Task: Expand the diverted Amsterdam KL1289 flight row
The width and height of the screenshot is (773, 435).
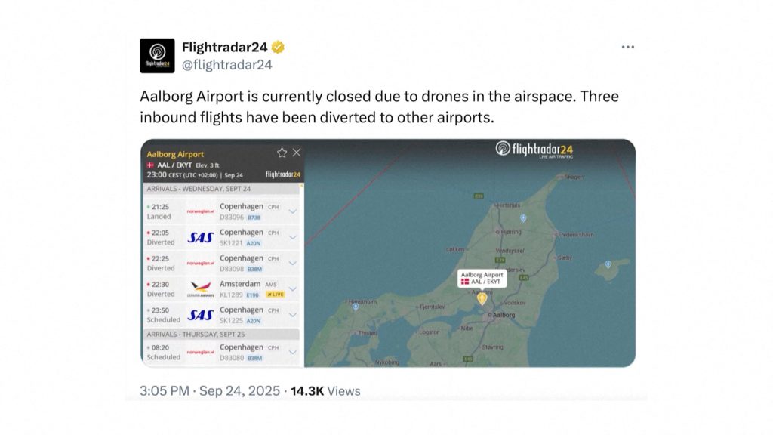Action: tap(294, 290)
